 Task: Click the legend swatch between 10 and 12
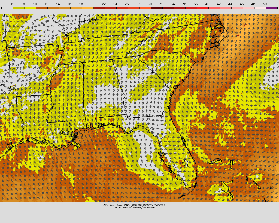click(x=42, y=8)
